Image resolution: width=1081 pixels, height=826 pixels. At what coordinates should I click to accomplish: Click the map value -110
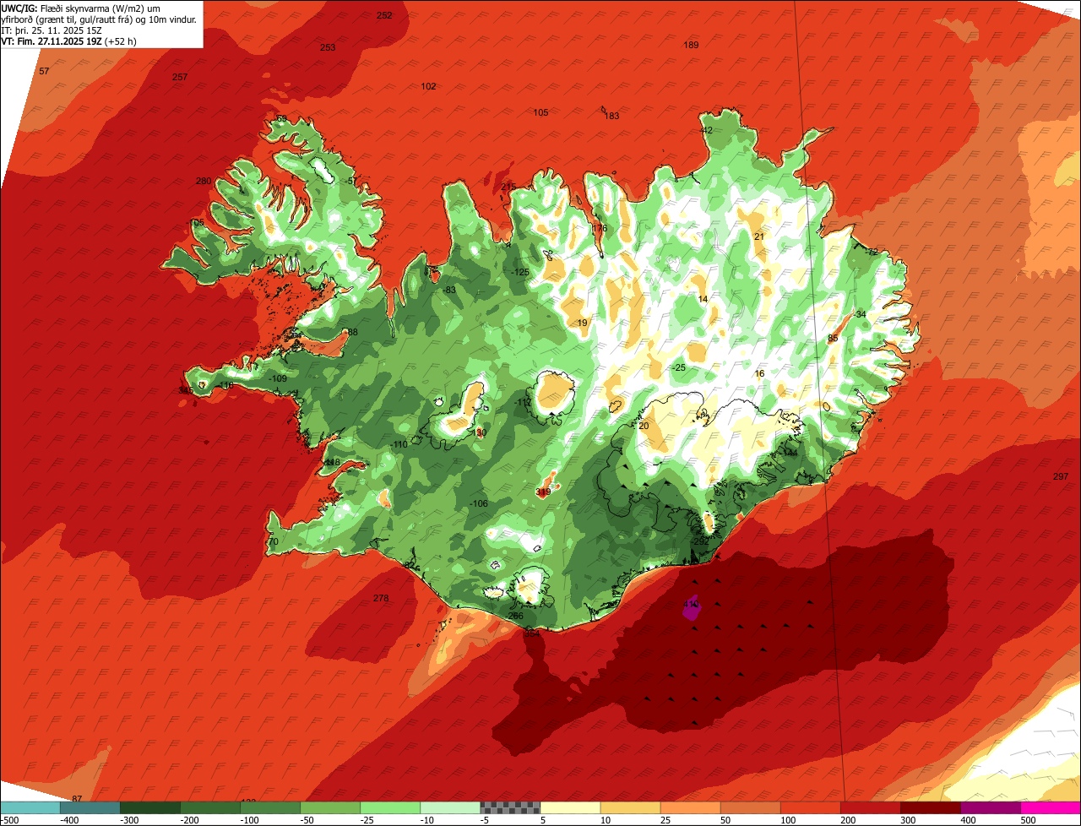[399, 444]
